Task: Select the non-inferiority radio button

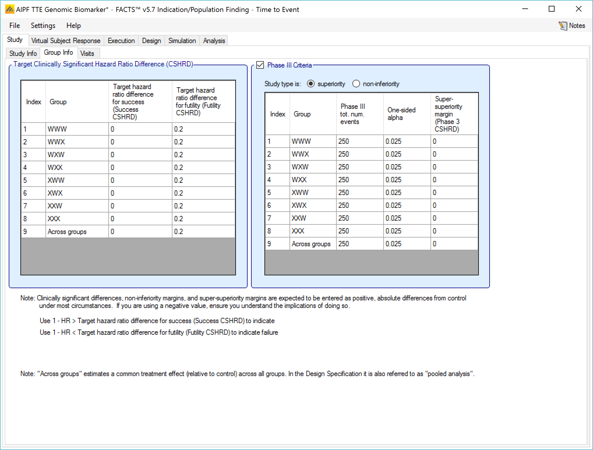Action: coord(356,84)
